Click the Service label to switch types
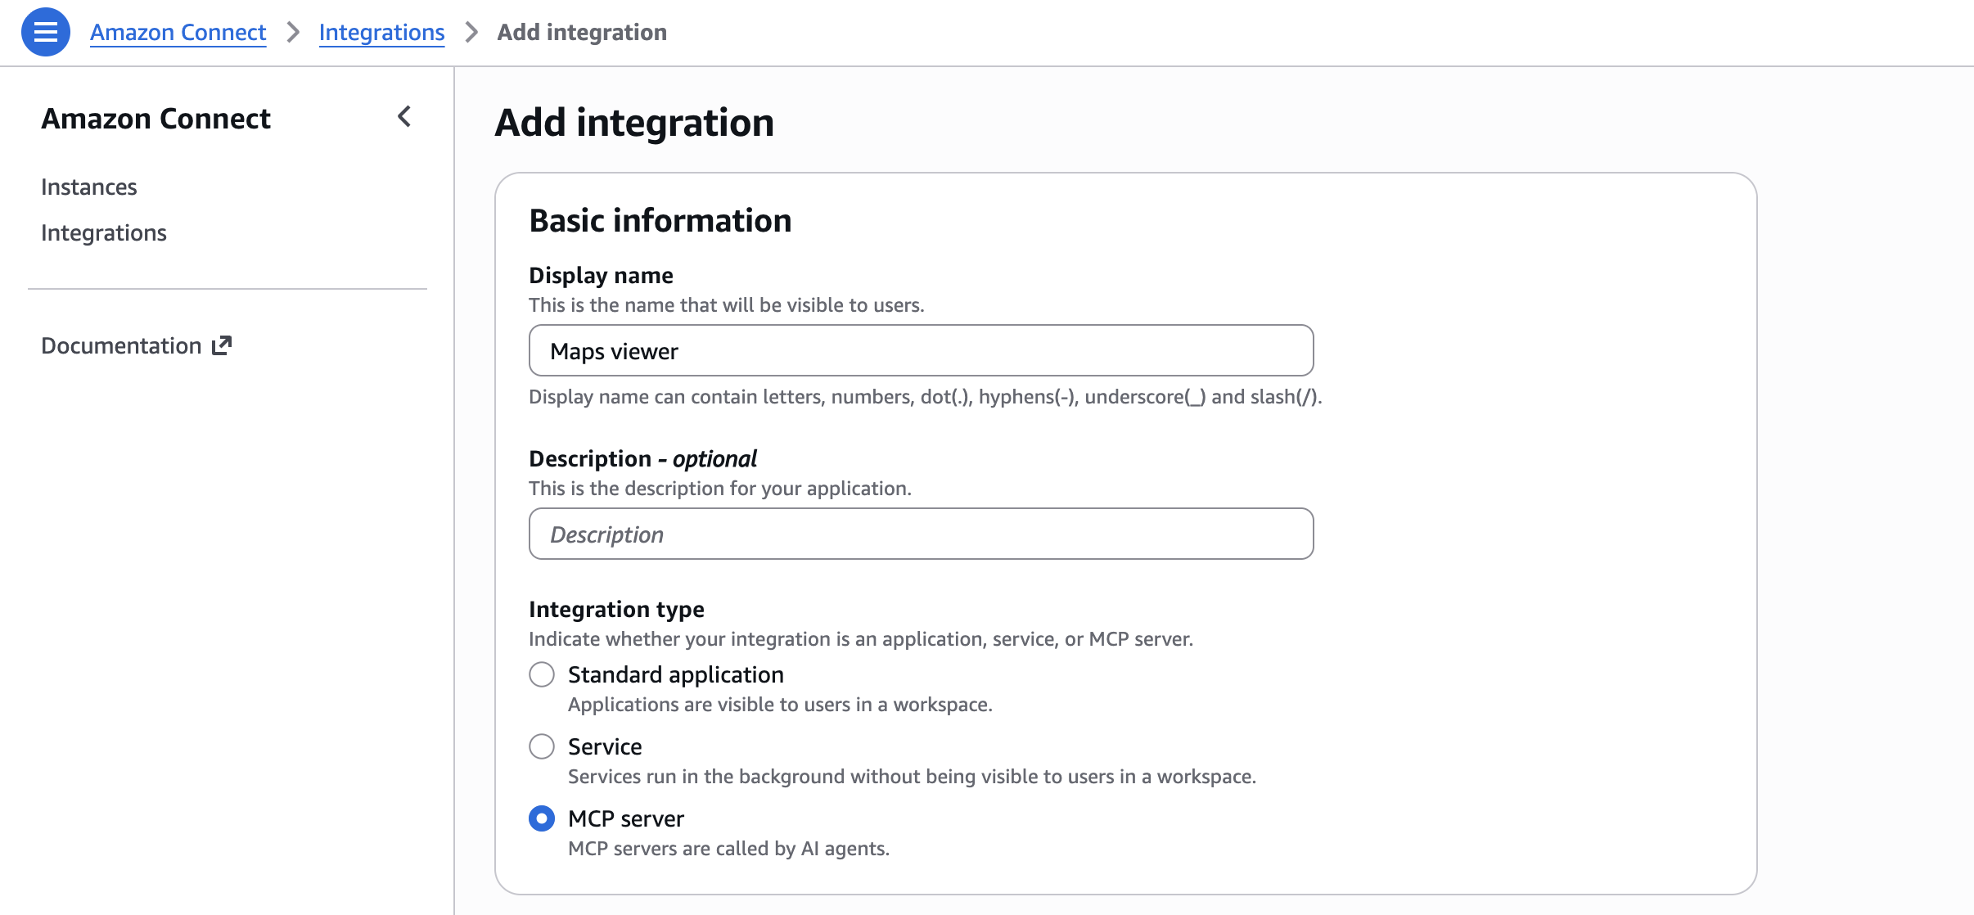This screenshot has height=915, width=1974. [x=605, y=746]
